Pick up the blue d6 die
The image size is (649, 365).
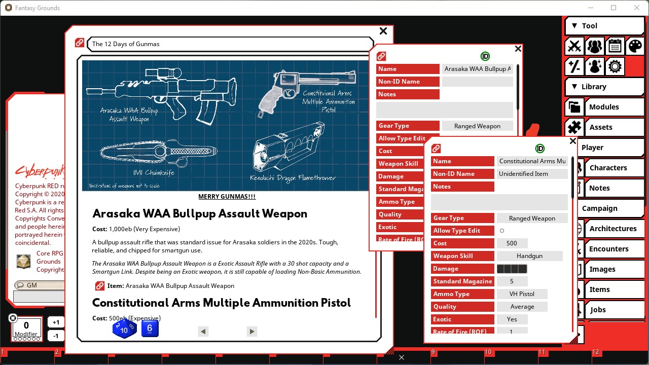pos(150,328)
